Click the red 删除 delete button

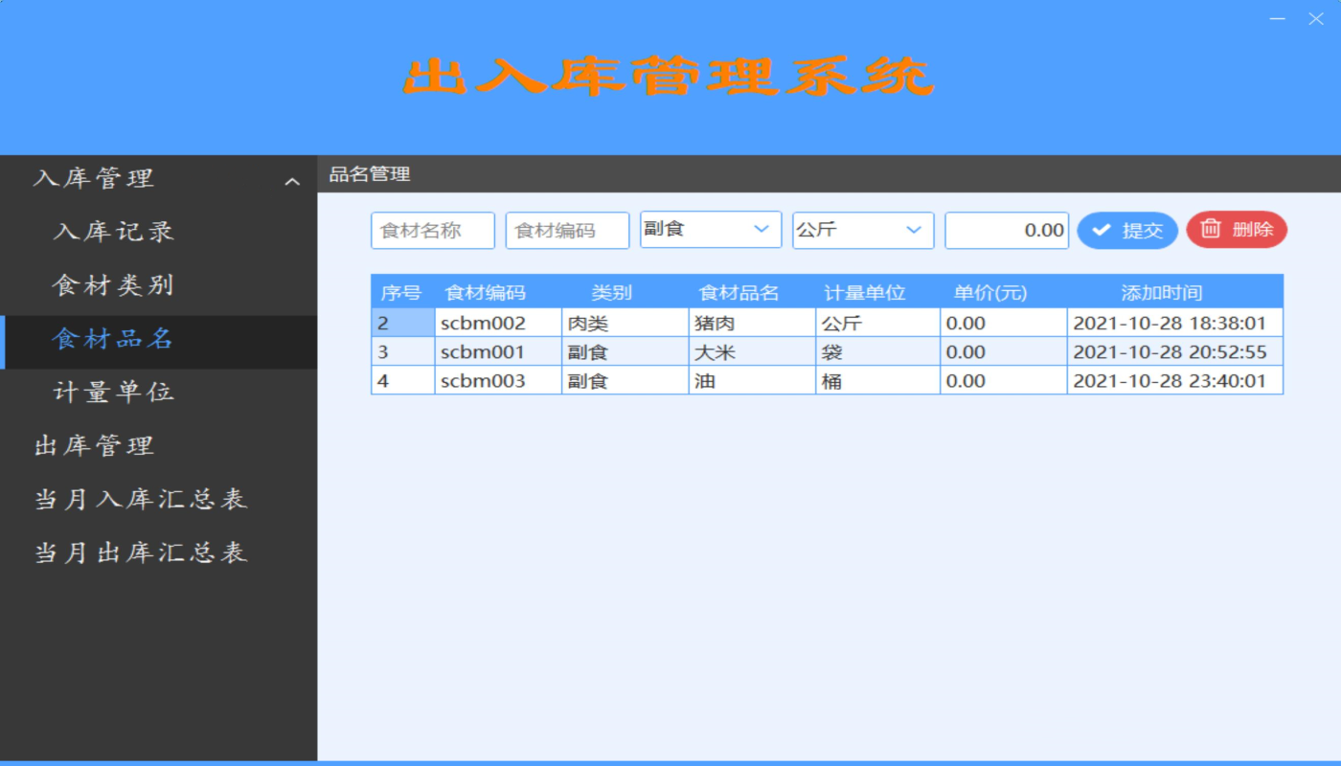(x=1237, y=230)
